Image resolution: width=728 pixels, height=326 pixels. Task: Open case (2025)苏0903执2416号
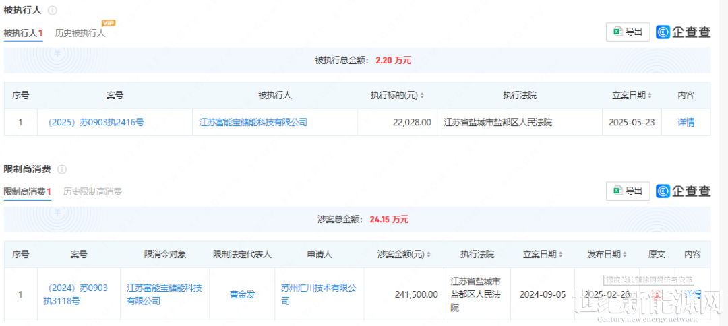coord(95,123)
